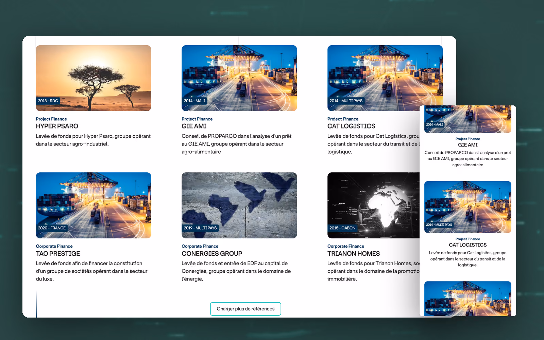Open the TRIANON HOMES title

(354, 254)
